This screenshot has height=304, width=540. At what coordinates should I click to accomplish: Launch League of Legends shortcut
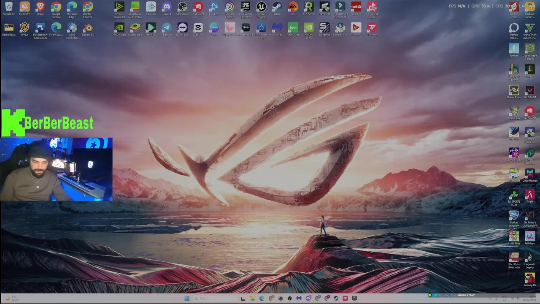514,73
